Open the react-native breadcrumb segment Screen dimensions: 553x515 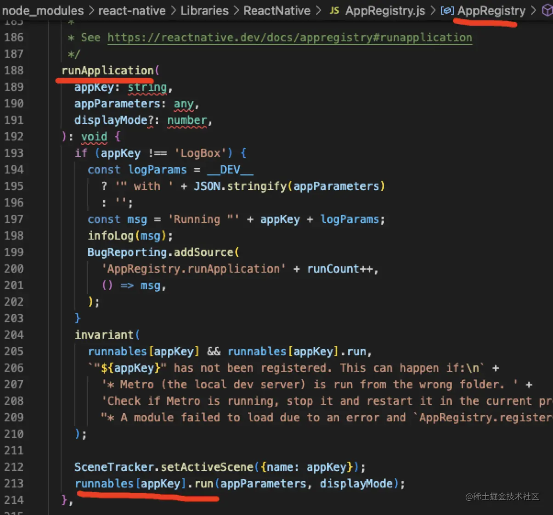(x=132, y=11)
